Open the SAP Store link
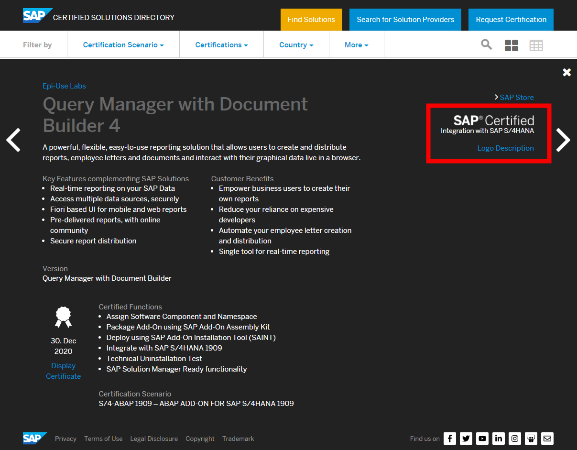The height and width of the screenshot is (450, 577). coord(517,98)
